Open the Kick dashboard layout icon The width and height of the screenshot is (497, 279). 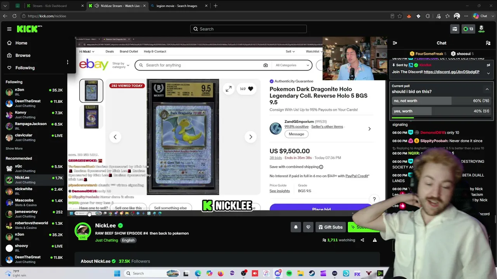(x=455, y=29)
